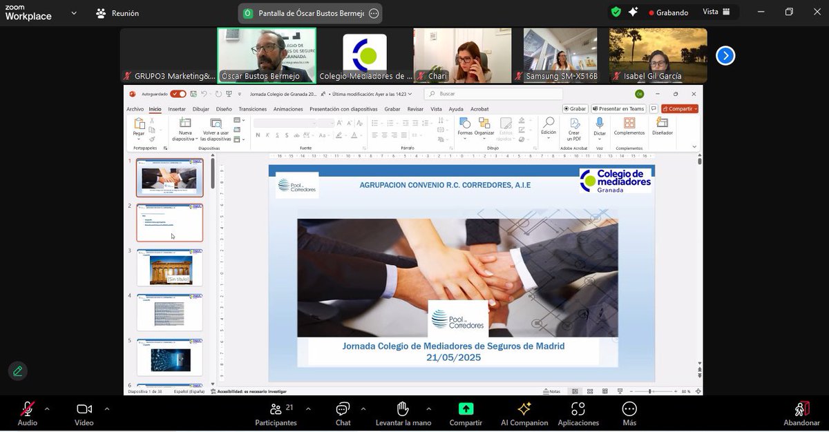Screen dimensions: 829x432
Task: Click Isabel Gil García video tile
Action: (658, 55)
